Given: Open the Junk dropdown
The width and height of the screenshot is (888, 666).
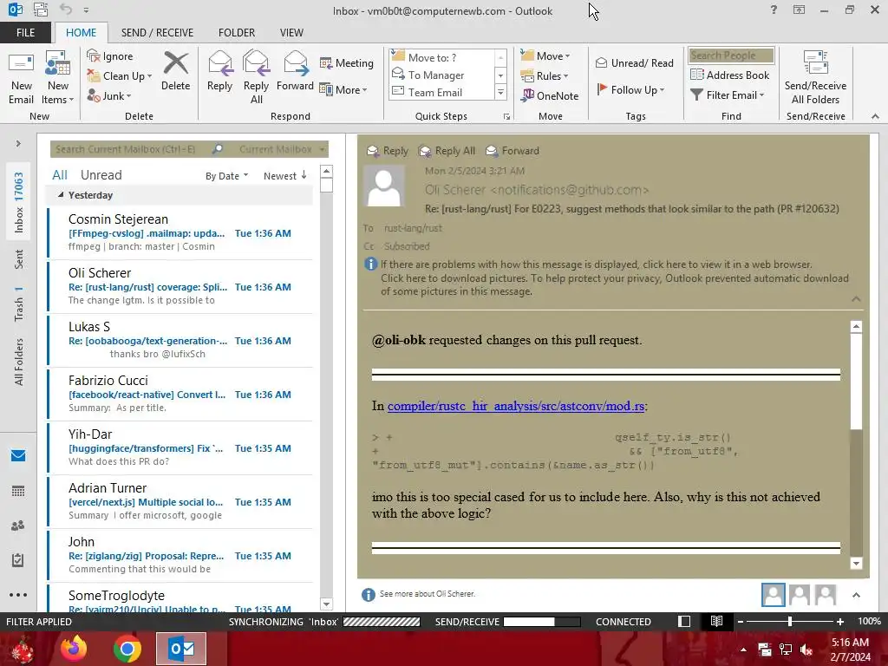Looking at the screenshot, I should click(x=109, y=95).
